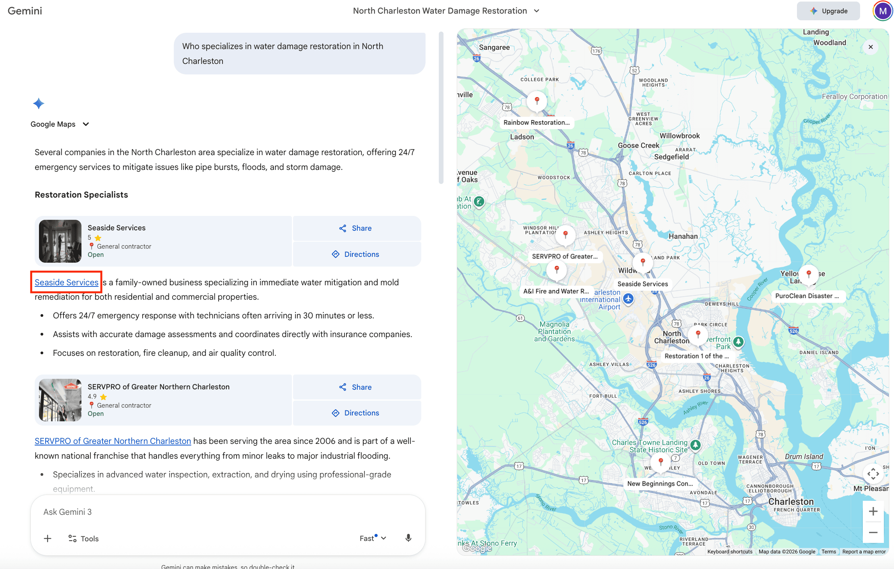Open the profile avatar M
The height and width of the screenshot is (569, 894).
pyautogui.click(x=882, y=11)
